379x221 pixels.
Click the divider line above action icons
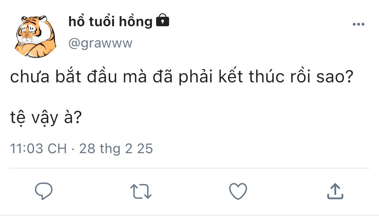tap(189, 168)
